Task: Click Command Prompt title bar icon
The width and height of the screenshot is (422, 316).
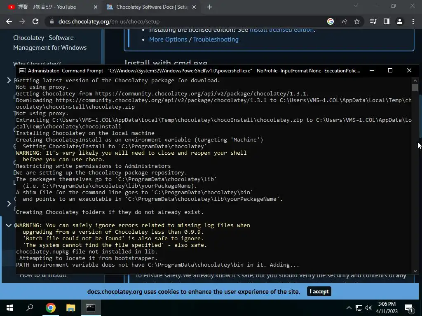Action: pyautogui.click(x=23, y=71)
